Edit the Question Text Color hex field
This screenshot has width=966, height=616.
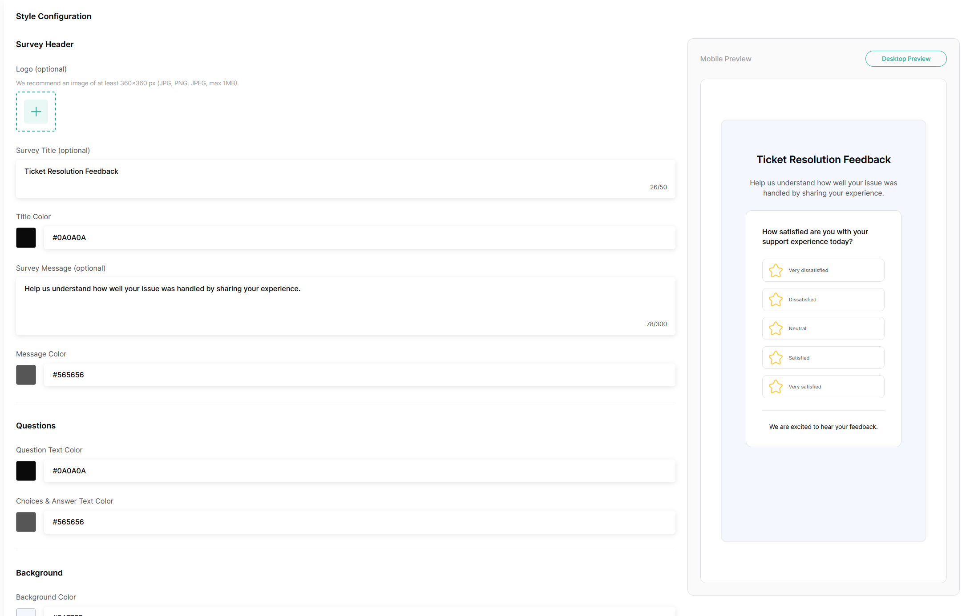[360, 471]
